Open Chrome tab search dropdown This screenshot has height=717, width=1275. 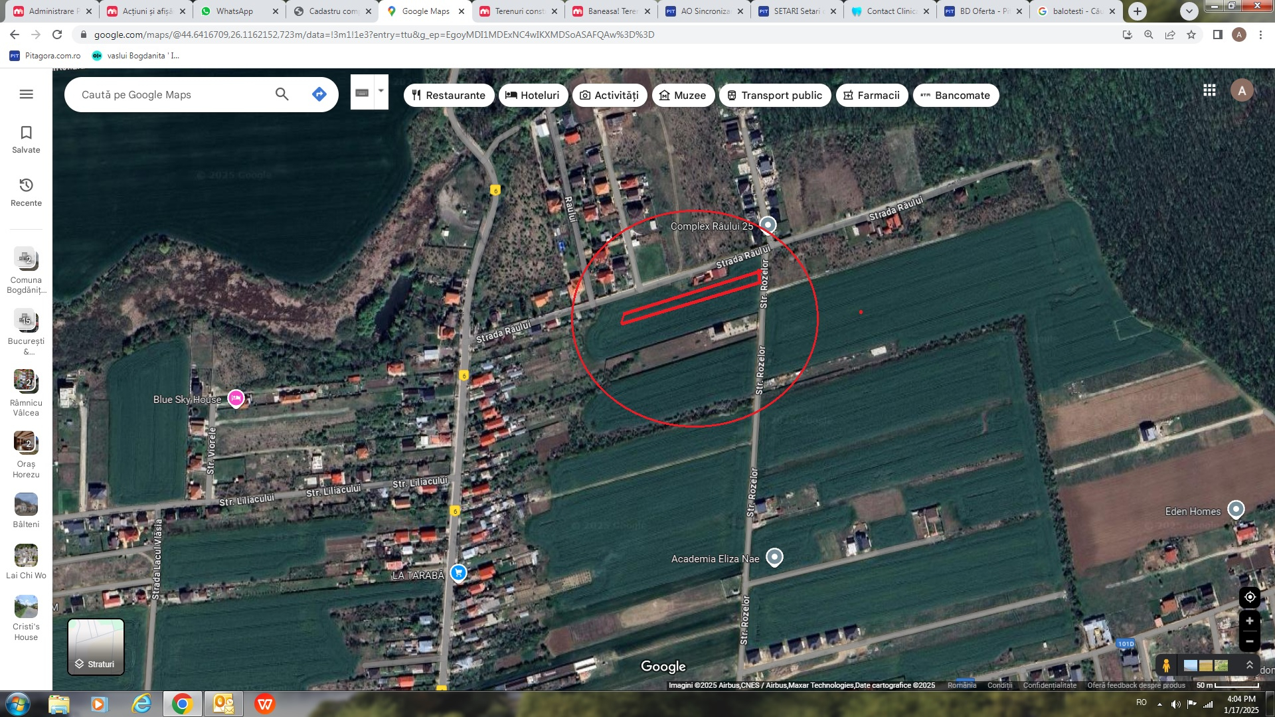[x=1189, y=11]
